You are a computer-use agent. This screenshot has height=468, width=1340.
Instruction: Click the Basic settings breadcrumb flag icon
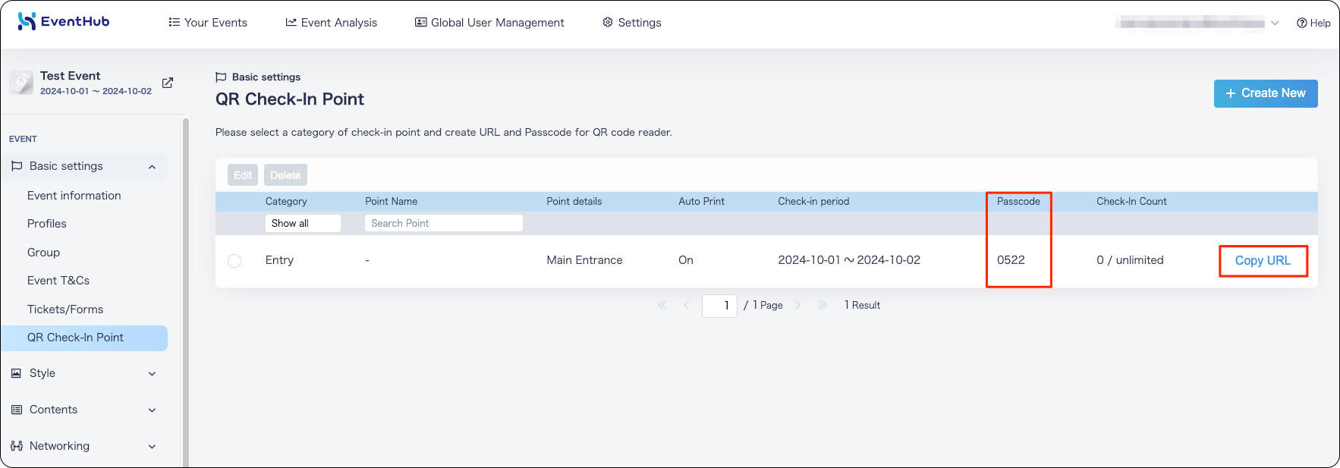point(221,77)
